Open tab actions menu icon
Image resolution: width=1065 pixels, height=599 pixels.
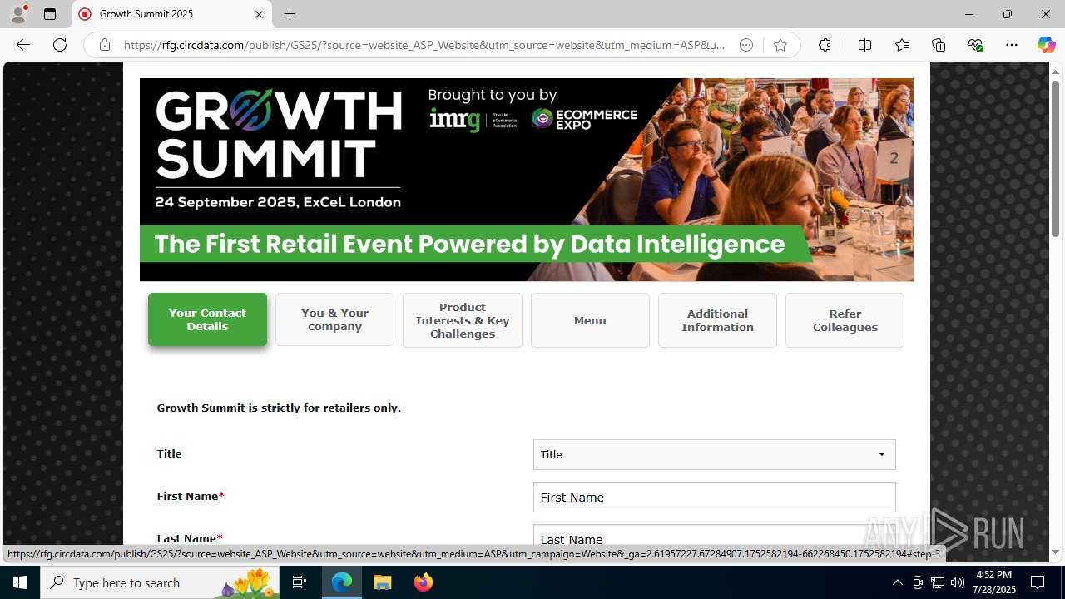tap(50, 14)
